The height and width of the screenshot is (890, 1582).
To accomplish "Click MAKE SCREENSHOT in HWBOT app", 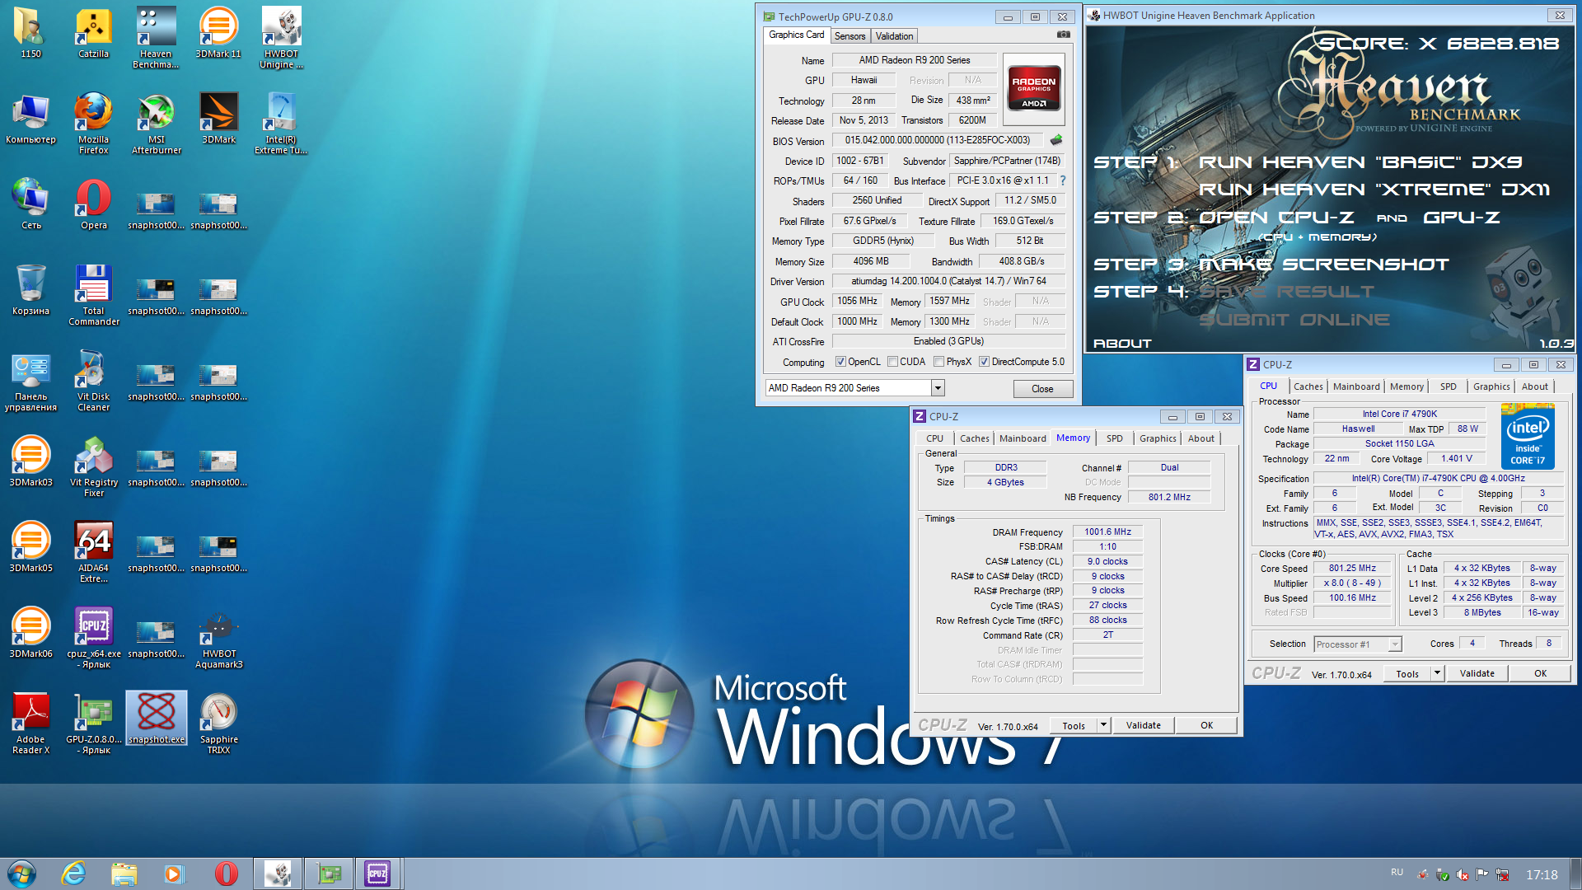I will 1323,265.
